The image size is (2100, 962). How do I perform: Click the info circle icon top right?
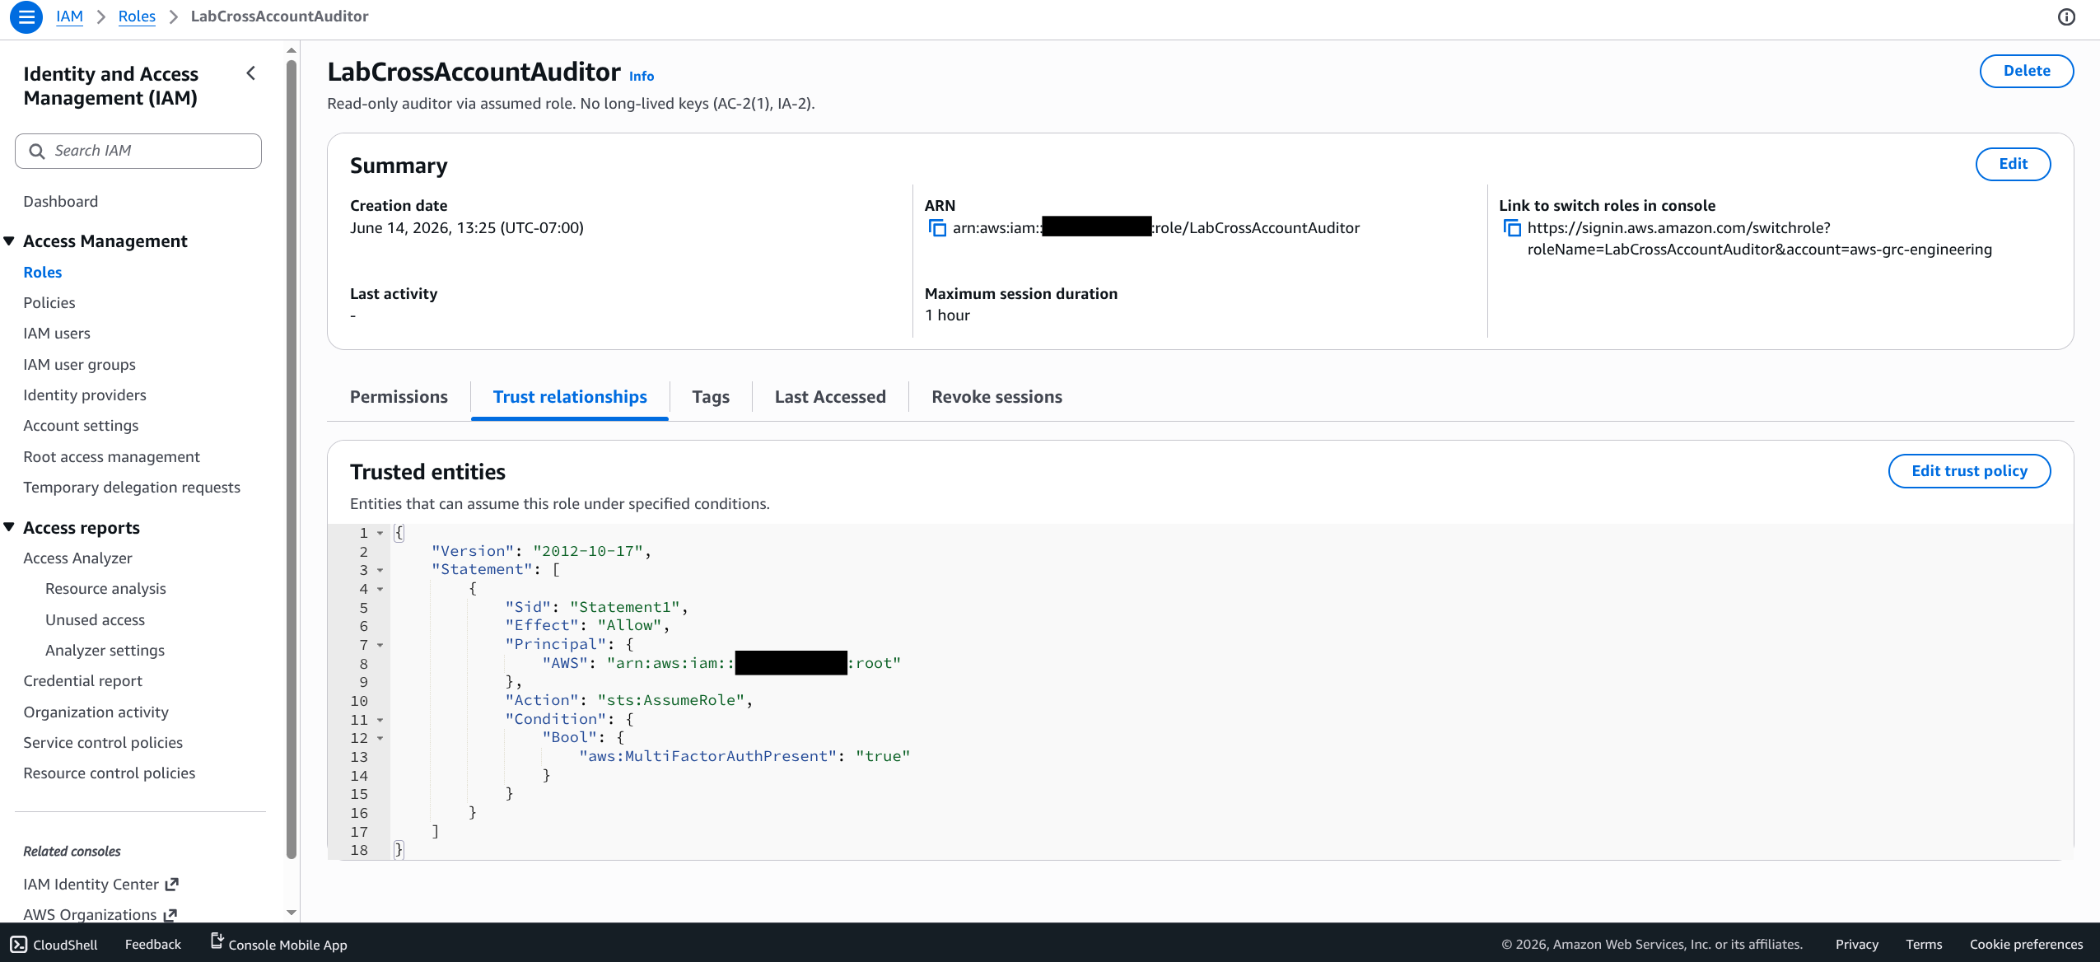[2066, 16]
